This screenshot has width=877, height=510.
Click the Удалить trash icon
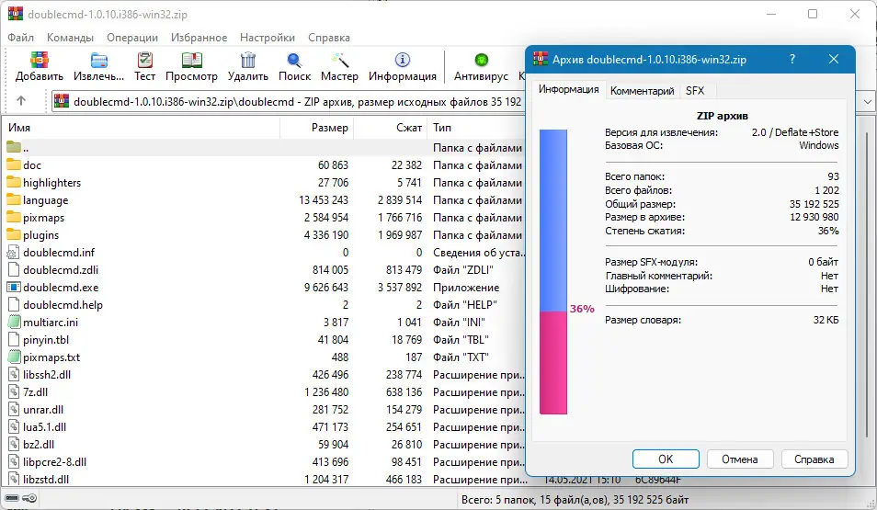tap(248, 60)
